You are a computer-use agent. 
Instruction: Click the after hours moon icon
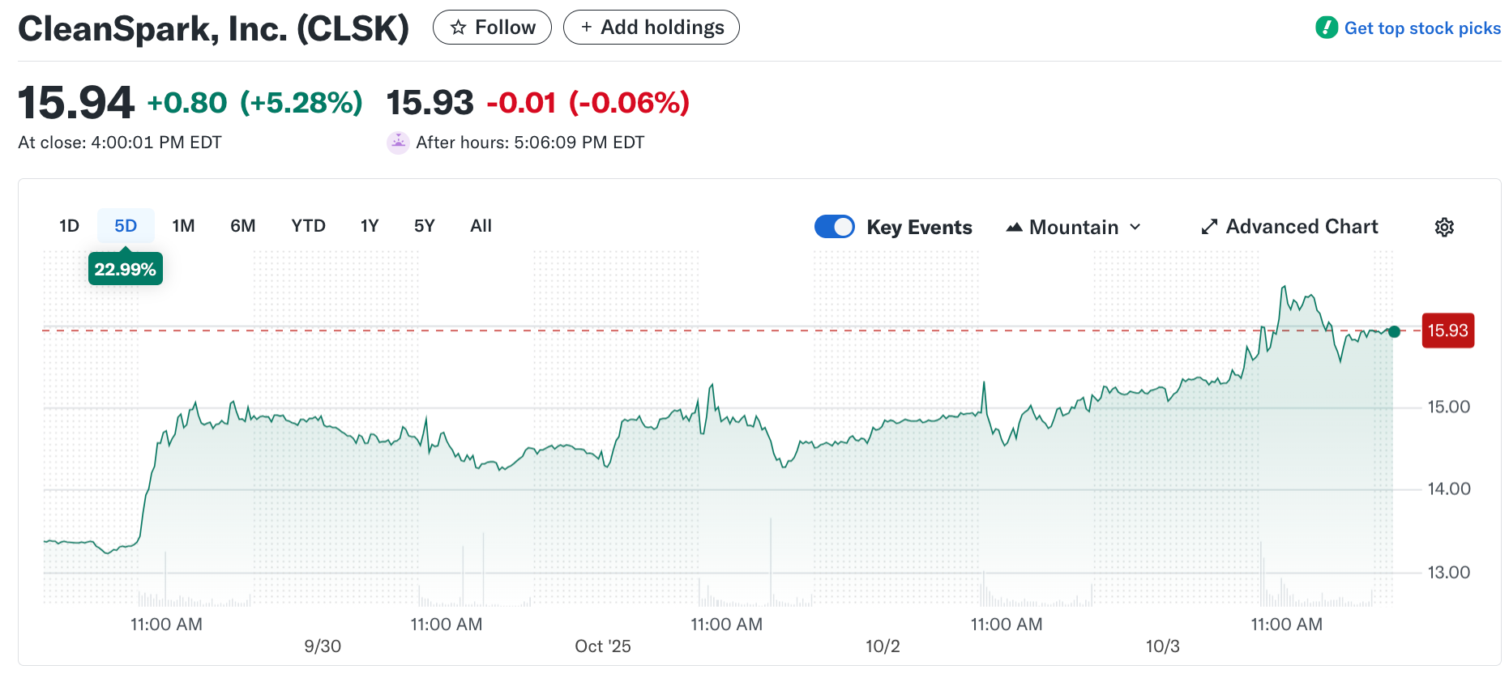[398, 143]
